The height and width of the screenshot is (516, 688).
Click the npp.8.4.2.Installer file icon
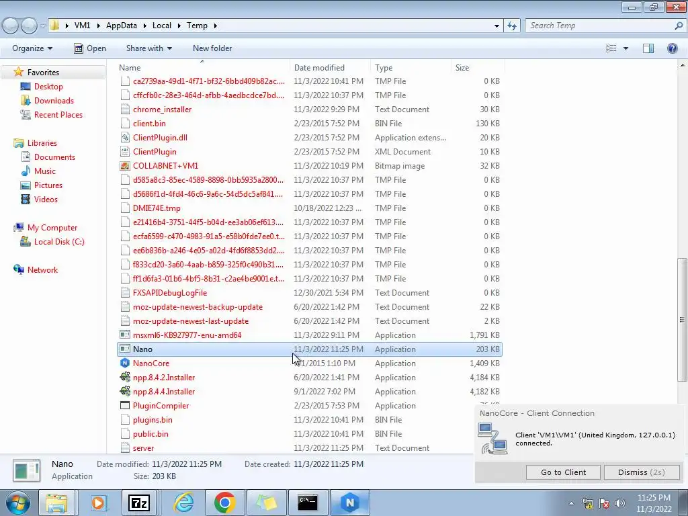click(x=125, y=378)
